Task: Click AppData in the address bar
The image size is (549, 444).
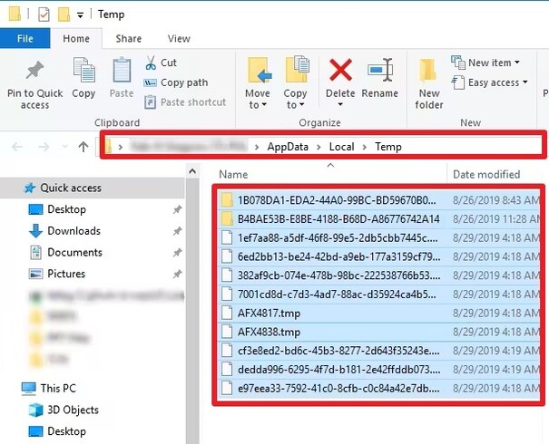Action: (288, 147)
